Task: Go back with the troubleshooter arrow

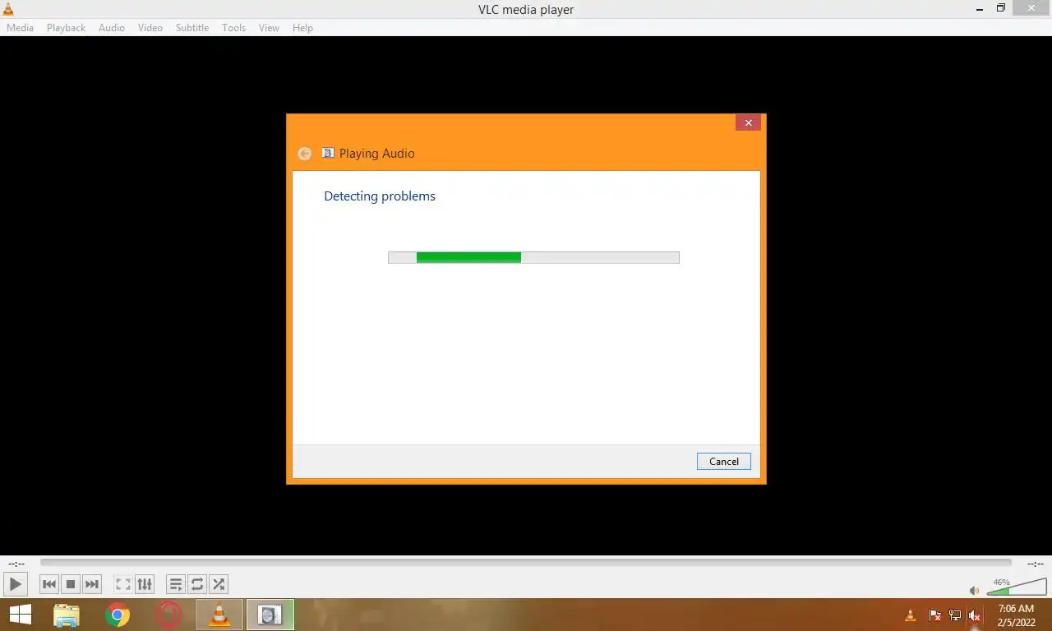Action: 305,154
